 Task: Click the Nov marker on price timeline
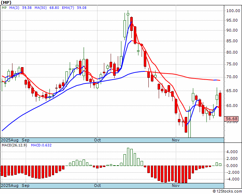176,140
